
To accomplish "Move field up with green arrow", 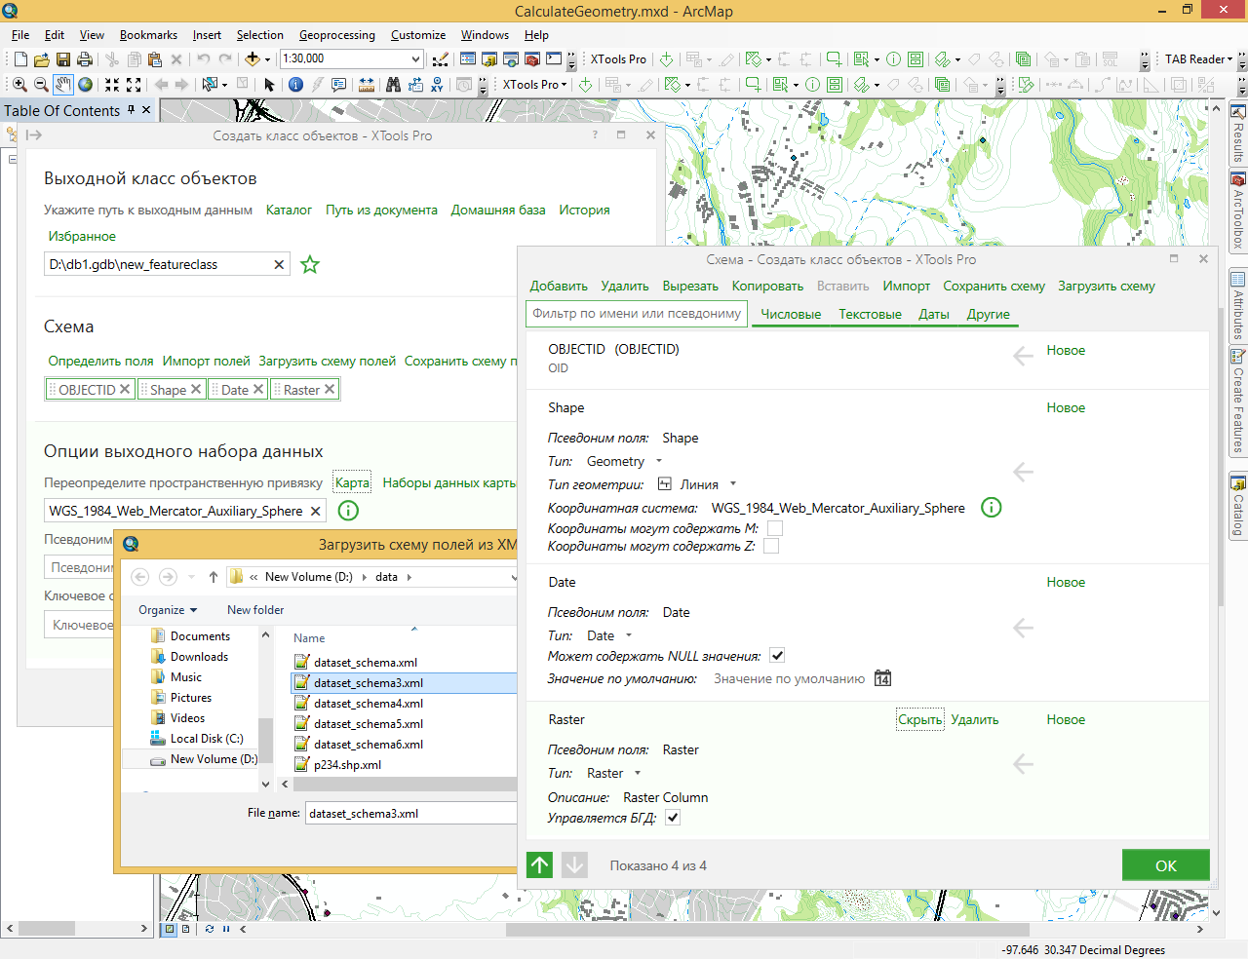I will click(540, 864).
